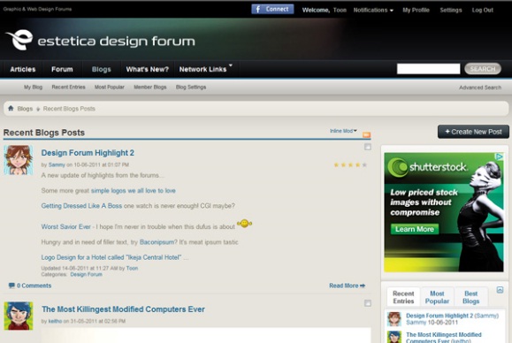
Task: Open the Forum navigation tab
Action: (x=62, y=69)
